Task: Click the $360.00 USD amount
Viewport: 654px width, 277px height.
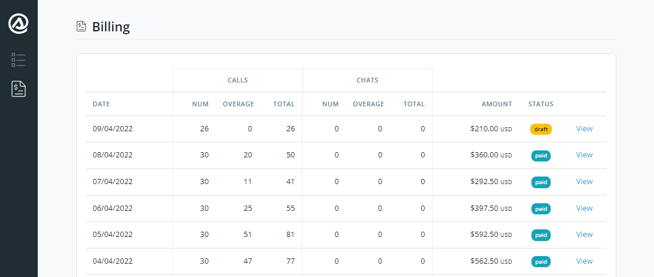Action: click(x=491, y=155)
